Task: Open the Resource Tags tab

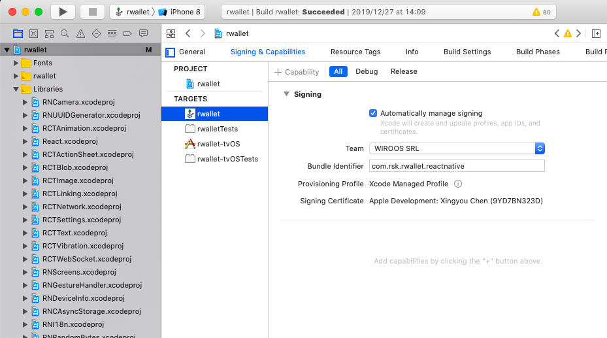Action: (x=355, y=52)
